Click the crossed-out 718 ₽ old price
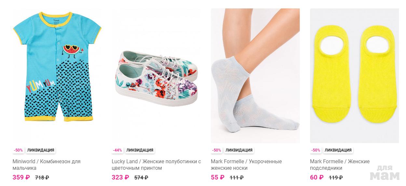The height and width of the screenshot is (186, 406). [x=42, y=178]
